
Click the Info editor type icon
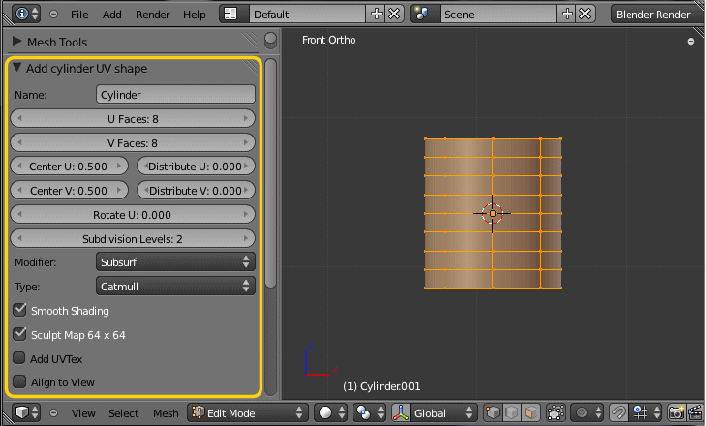(21, 15)
